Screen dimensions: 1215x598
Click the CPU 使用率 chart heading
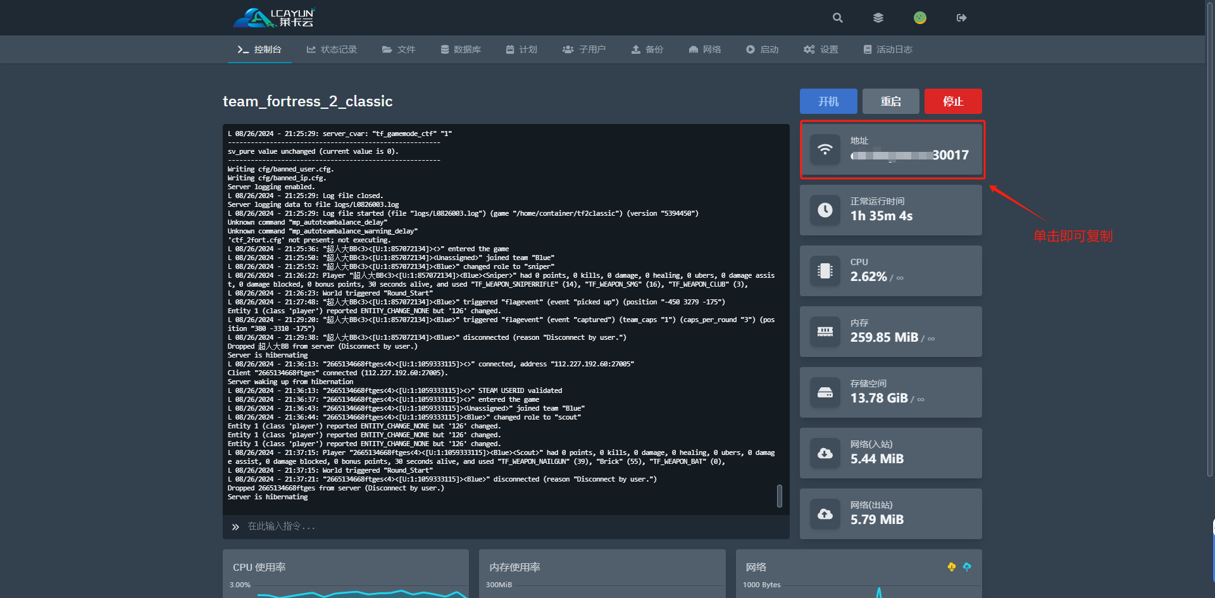click(259, 567)
